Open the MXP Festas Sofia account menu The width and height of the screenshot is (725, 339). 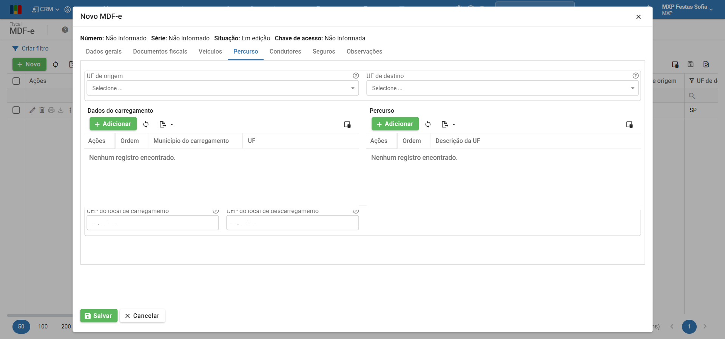tap(687, 9)
